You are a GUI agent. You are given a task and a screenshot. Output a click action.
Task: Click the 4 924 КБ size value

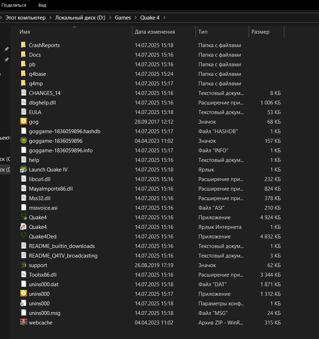(x=271, y=217)
